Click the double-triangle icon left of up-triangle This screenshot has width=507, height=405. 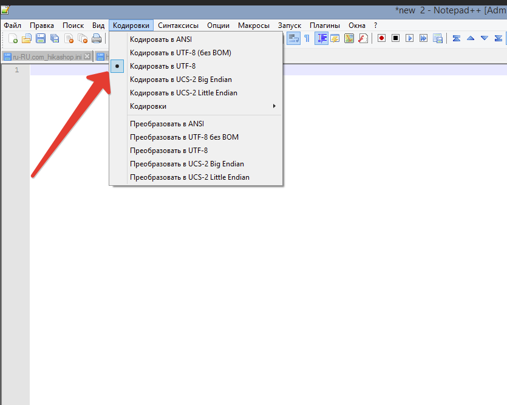tap(457, 38)
